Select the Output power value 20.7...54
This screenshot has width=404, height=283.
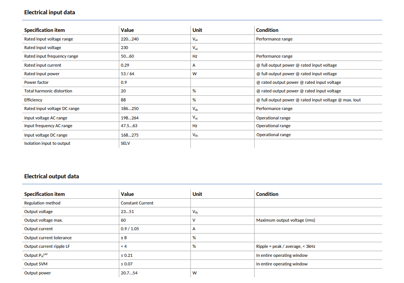(x=129, y=273)
